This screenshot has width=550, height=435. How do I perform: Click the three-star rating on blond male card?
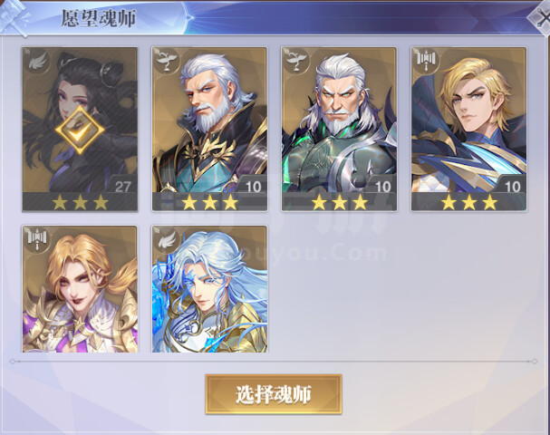coord(469,202)
